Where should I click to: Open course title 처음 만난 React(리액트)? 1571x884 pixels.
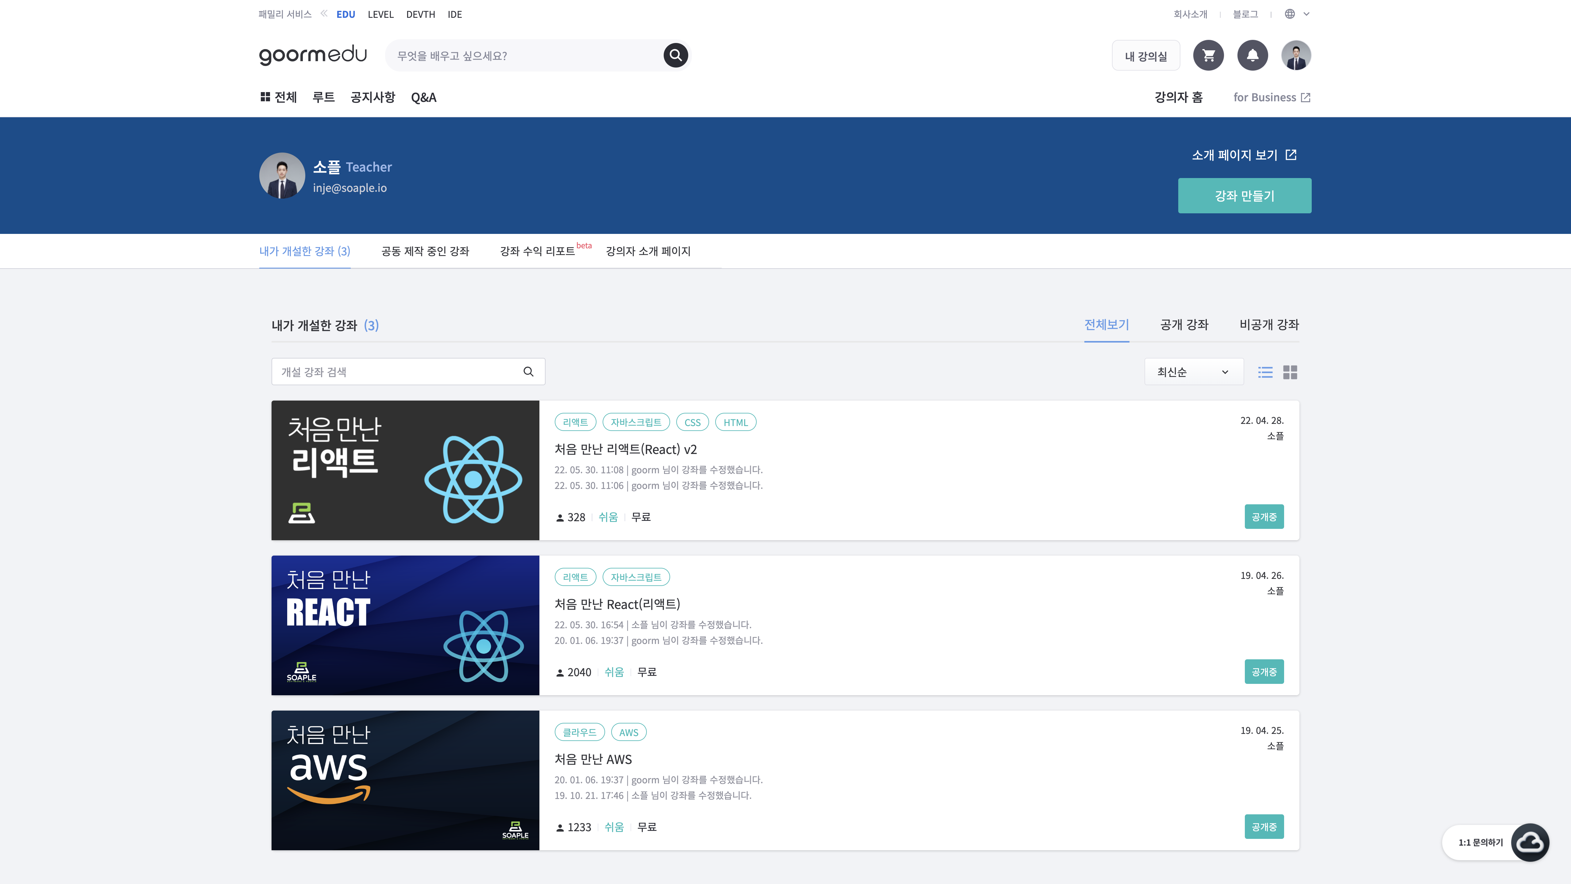pyautogui.click(x=616, y=605)
